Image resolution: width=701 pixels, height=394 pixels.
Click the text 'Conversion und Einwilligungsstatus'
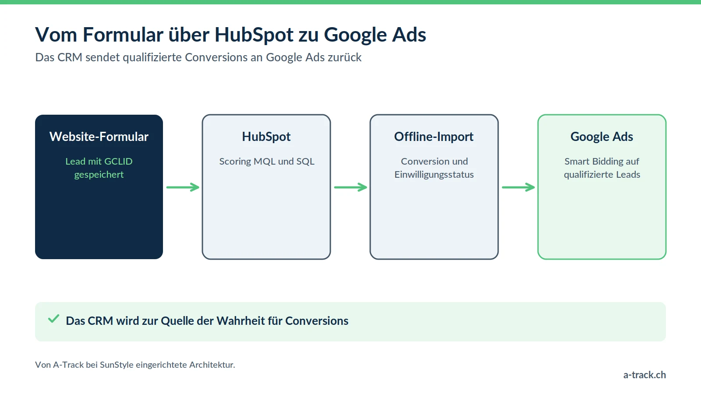[434, 168]
